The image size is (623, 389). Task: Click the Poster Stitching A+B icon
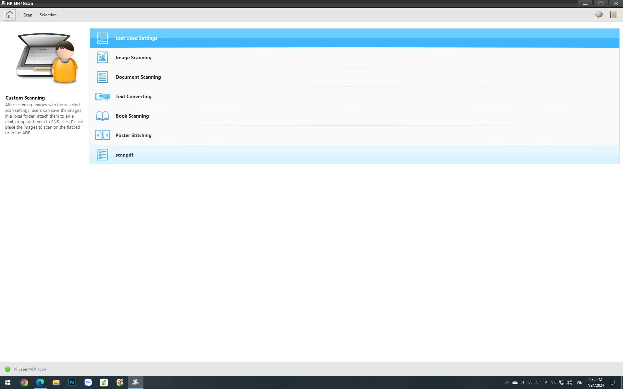point(102,135)
